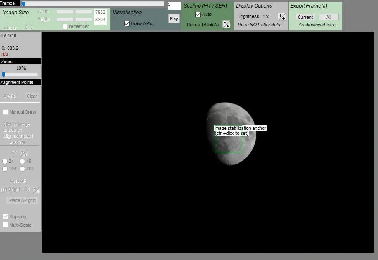Image resolution: width=378 pixels, height=260 pixels.
Task: Enable Manual Draw for alignment points
Action: click(x=5, y=112)
